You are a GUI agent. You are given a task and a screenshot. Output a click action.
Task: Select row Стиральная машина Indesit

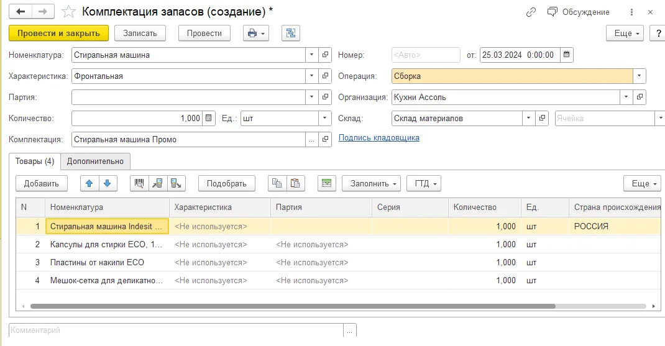pyautogui.click(x=339, y=227)
